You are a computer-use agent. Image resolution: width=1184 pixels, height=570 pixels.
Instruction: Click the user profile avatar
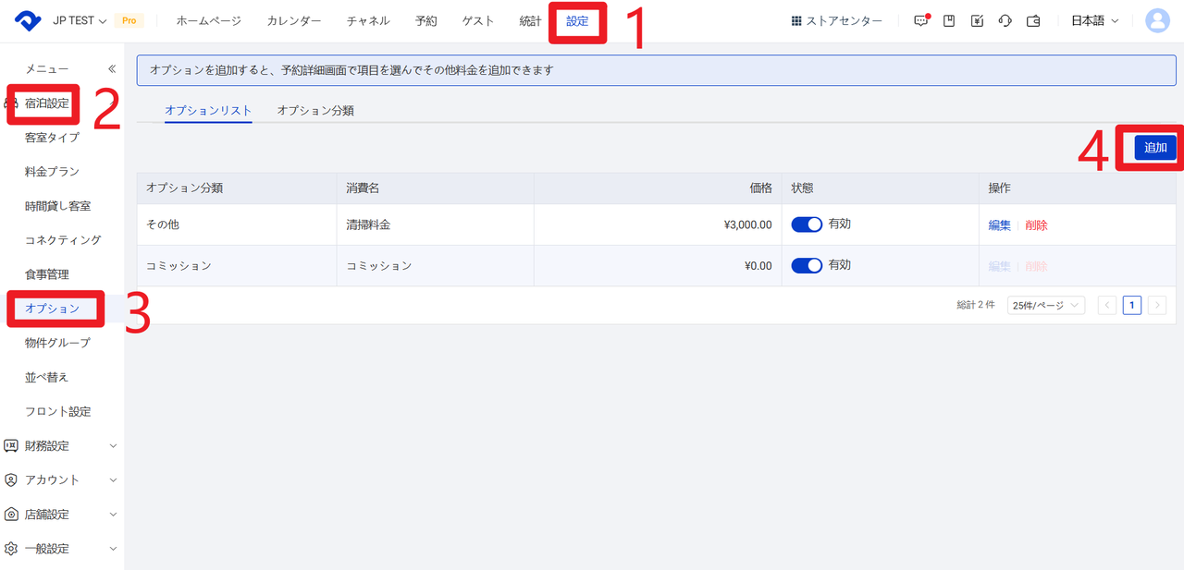(1157, 20)
